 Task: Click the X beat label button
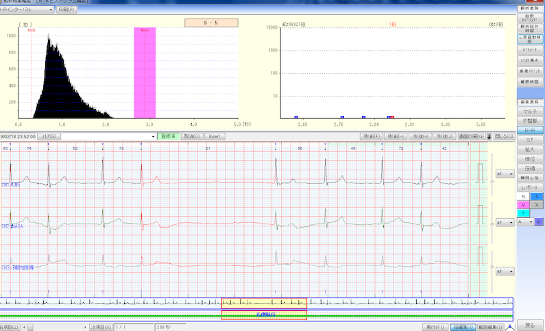click(x=537, y=204)
